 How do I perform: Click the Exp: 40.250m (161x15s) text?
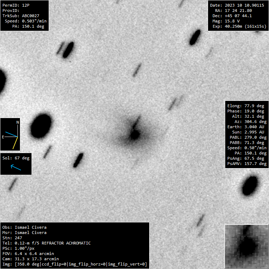click(240, 26)
